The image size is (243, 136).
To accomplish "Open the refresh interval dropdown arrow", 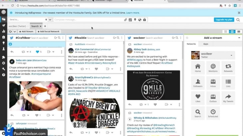I will [x=15, y=31].
